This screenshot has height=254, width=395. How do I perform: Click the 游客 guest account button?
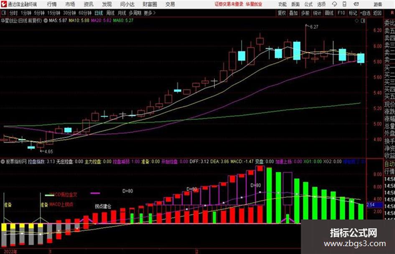(377, 4)
